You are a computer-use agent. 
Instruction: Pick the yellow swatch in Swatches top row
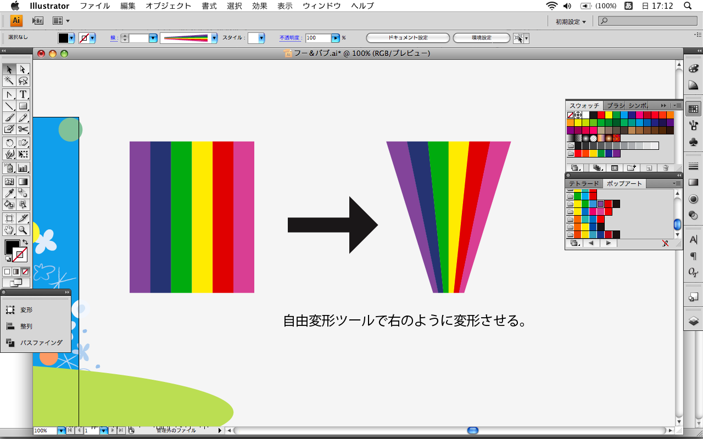609,115
